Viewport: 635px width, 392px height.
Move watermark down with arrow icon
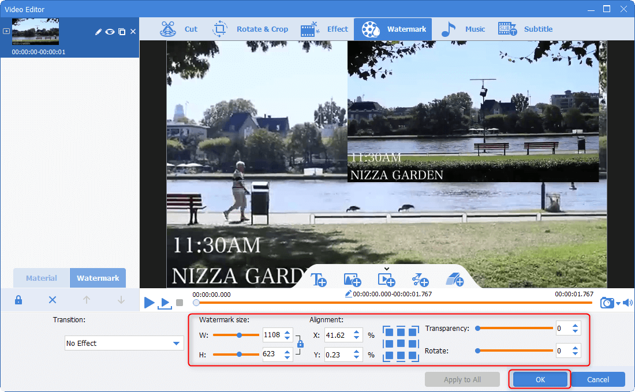121,300
